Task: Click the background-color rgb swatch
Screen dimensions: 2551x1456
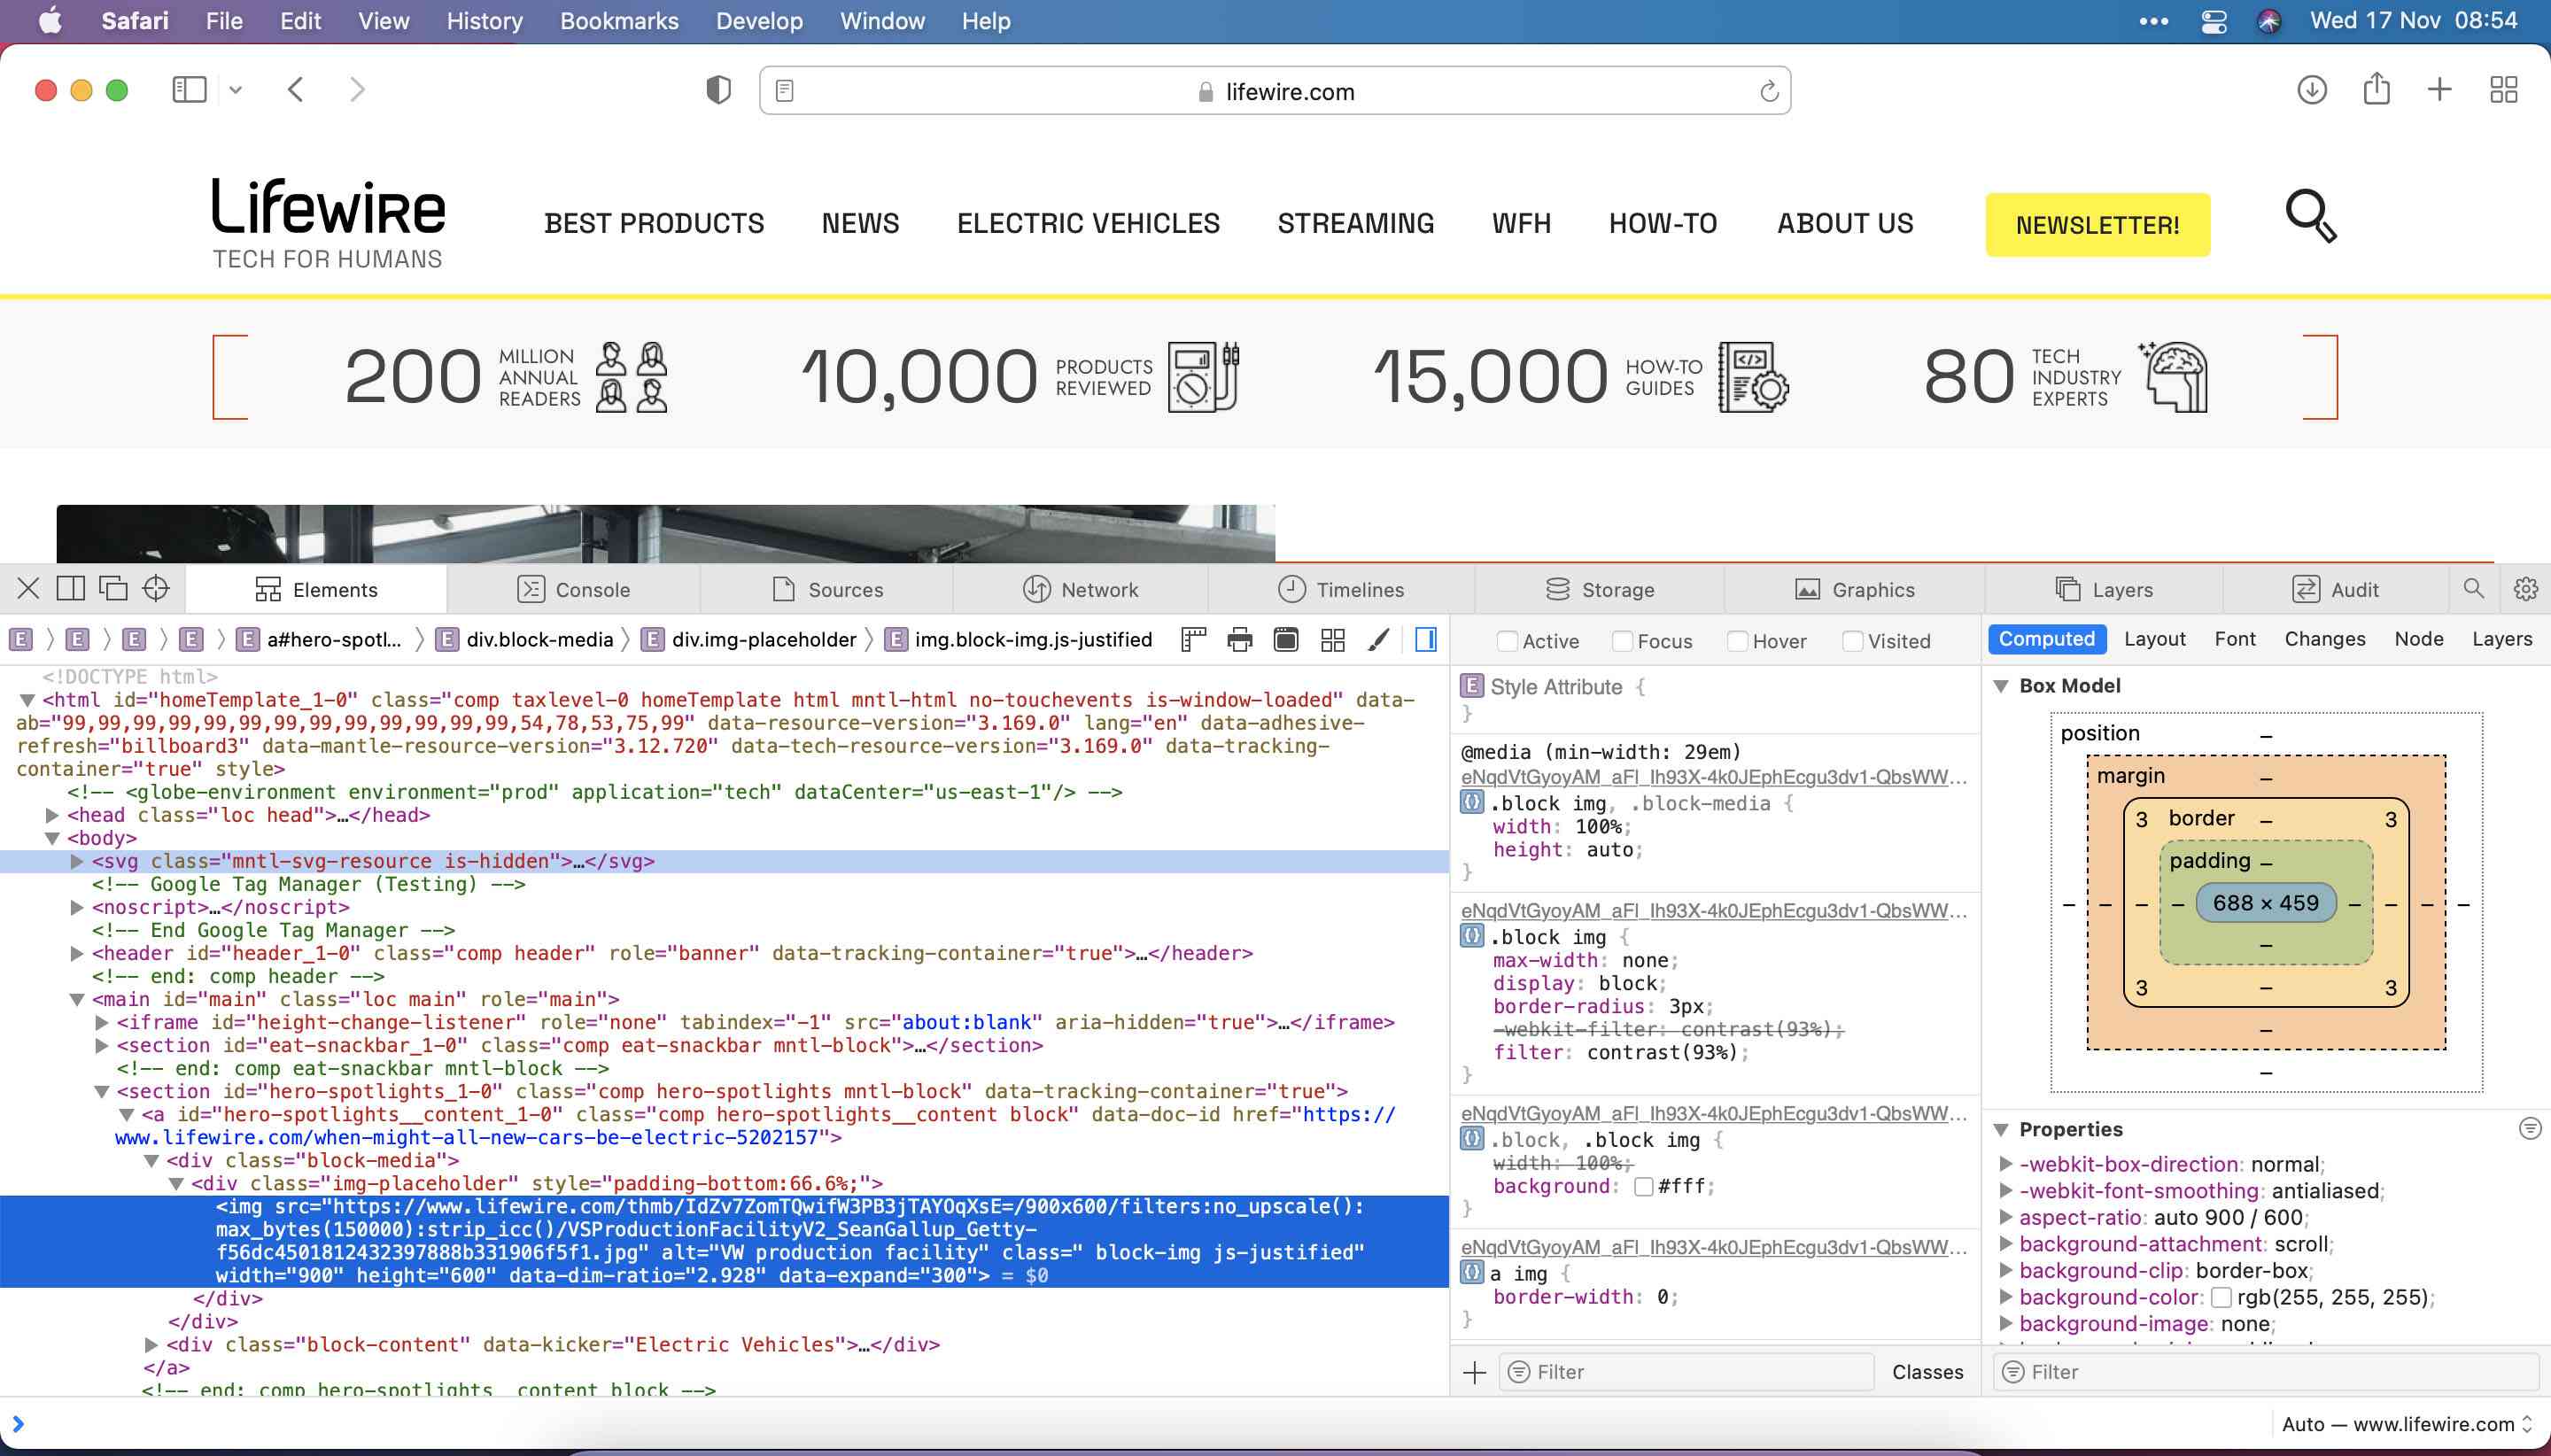Action: [x=2221, y=1297]
